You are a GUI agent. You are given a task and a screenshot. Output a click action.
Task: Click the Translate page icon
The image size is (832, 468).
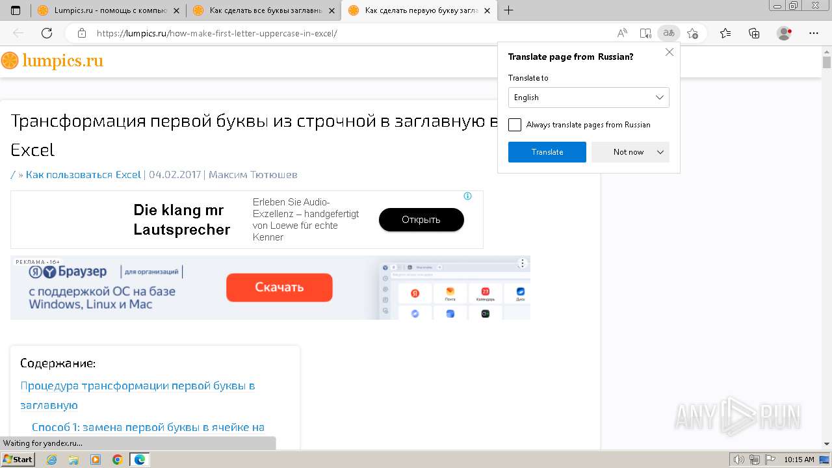668,33
